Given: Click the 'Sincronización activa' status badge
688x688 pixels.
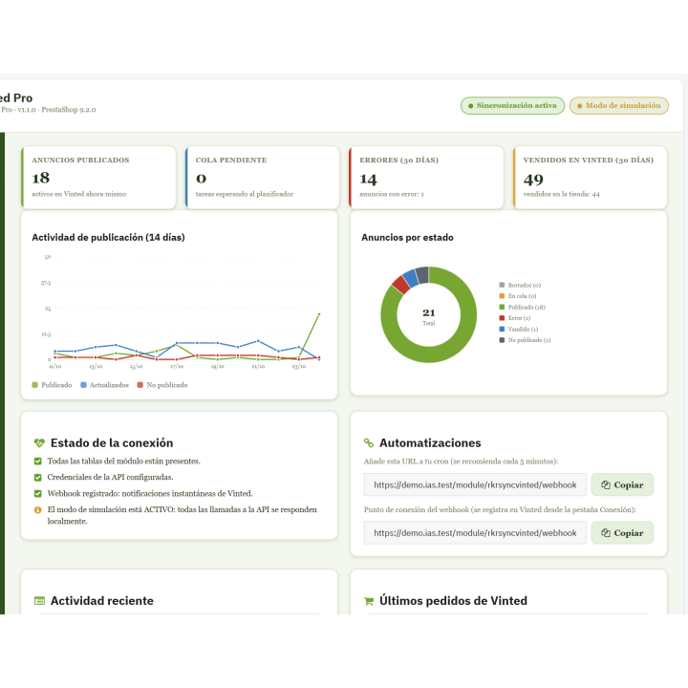Looking at the screenshot, I should click(512, 106).
